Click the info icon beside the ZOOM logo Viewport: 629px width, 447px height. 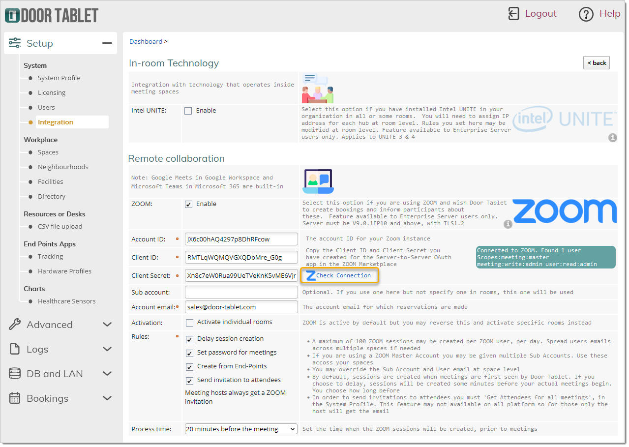coord(508,224)
